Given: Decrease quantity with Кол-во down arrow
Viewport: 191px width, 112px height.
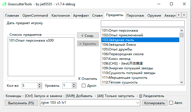Looking at the screenshot, I should (x=40, y=87).
